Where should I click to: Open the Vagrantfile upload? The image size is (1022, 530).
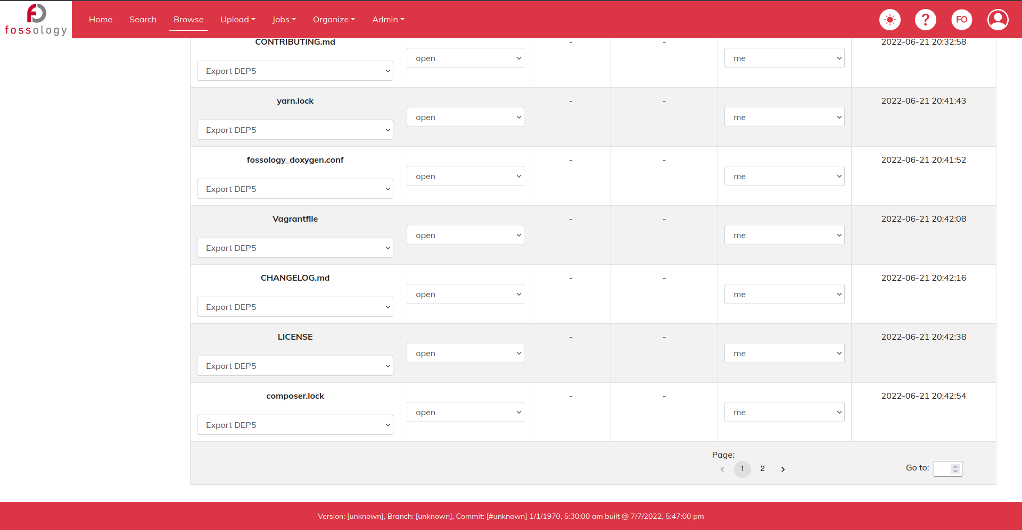click(295, 219)
